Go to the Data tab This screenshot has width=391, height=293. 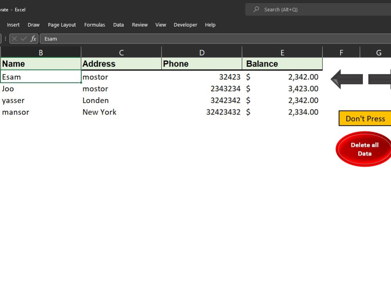pos(118,25)
